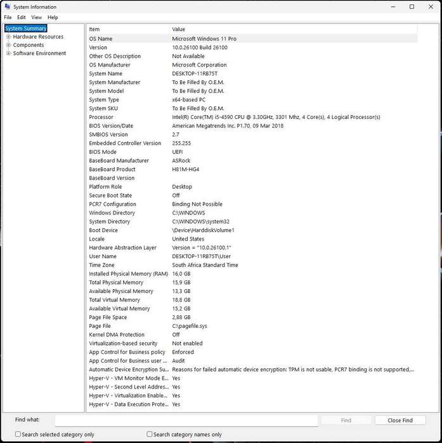
Task: Click the Enforced value
Action: pos(183,352)
